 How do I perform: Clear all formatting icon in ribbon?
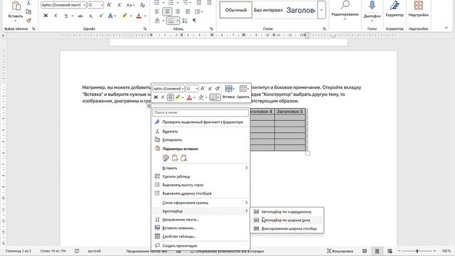coord(142,5)
